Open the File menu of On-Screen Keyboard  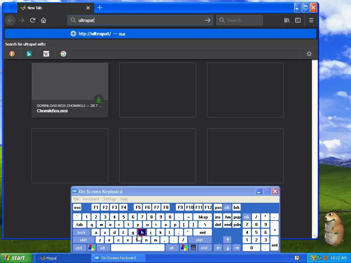76,199
